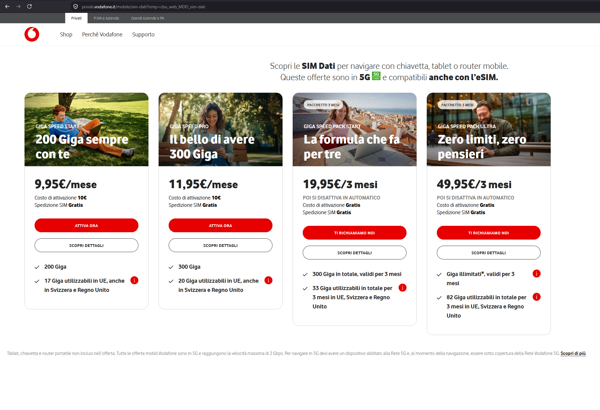Open the Supporto menu
This screenshot has height=410, width=600.
click(x=143, y=35)
